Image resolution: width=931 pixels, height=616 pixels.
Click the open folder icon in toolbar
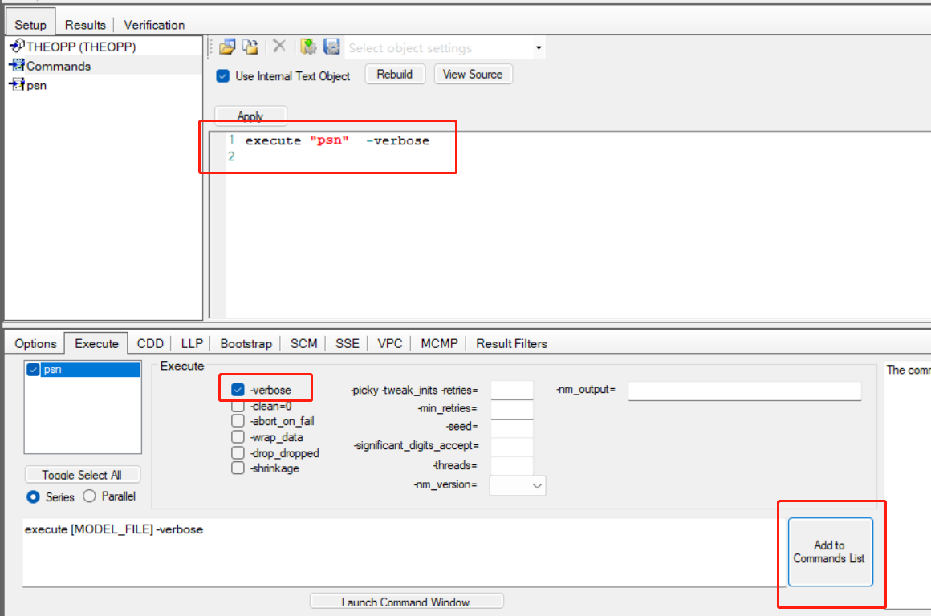pos(227,47)
